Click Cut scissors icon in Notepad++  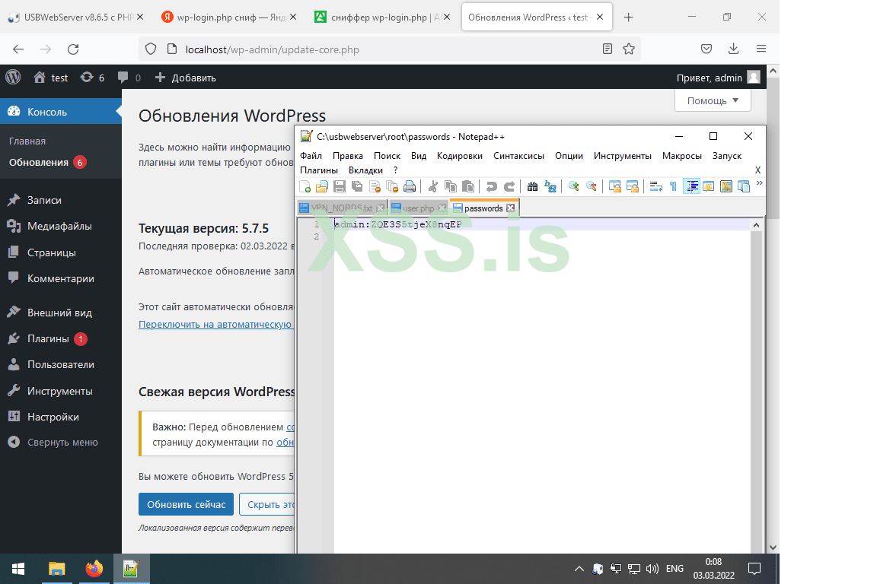pos(432,186)
